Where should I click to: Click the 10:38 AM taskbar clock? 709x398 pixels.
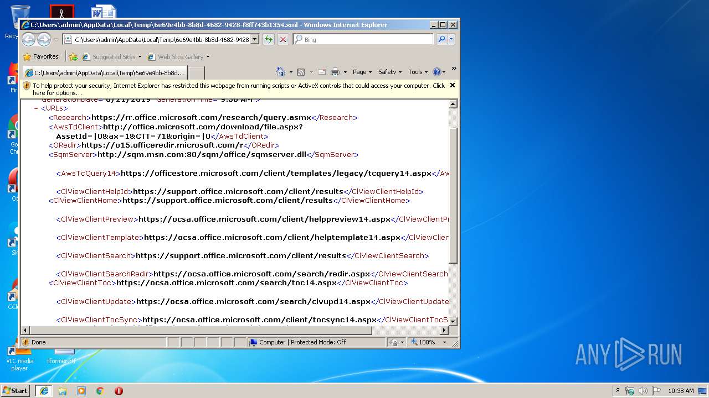coord(681,391)
